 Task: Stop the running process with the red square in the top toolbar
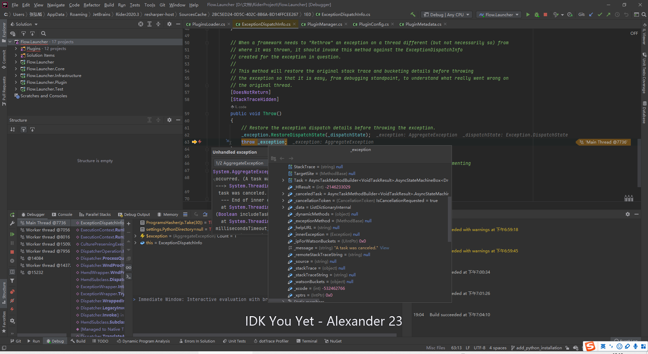[545, 15]
